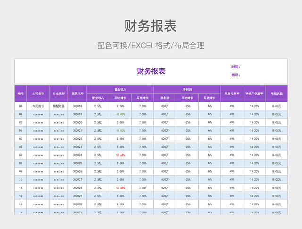Image resolution: width=302 pixels, height=229 pixels.
Task: Select row number cell 09
Action: [x=21, y=171]
